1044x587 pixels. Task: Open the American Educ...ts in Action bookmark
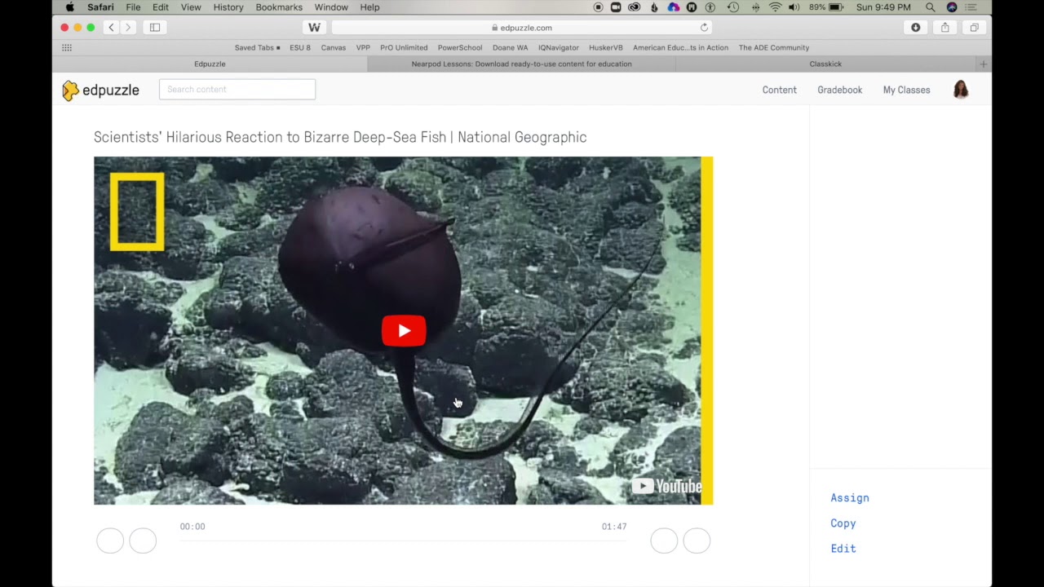pyautogui.click(x=680, y=47)
